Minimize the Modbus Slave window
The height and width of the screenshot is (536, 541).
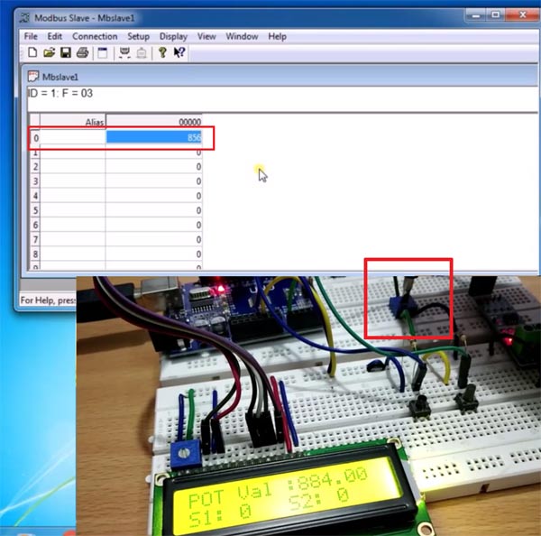476,15
